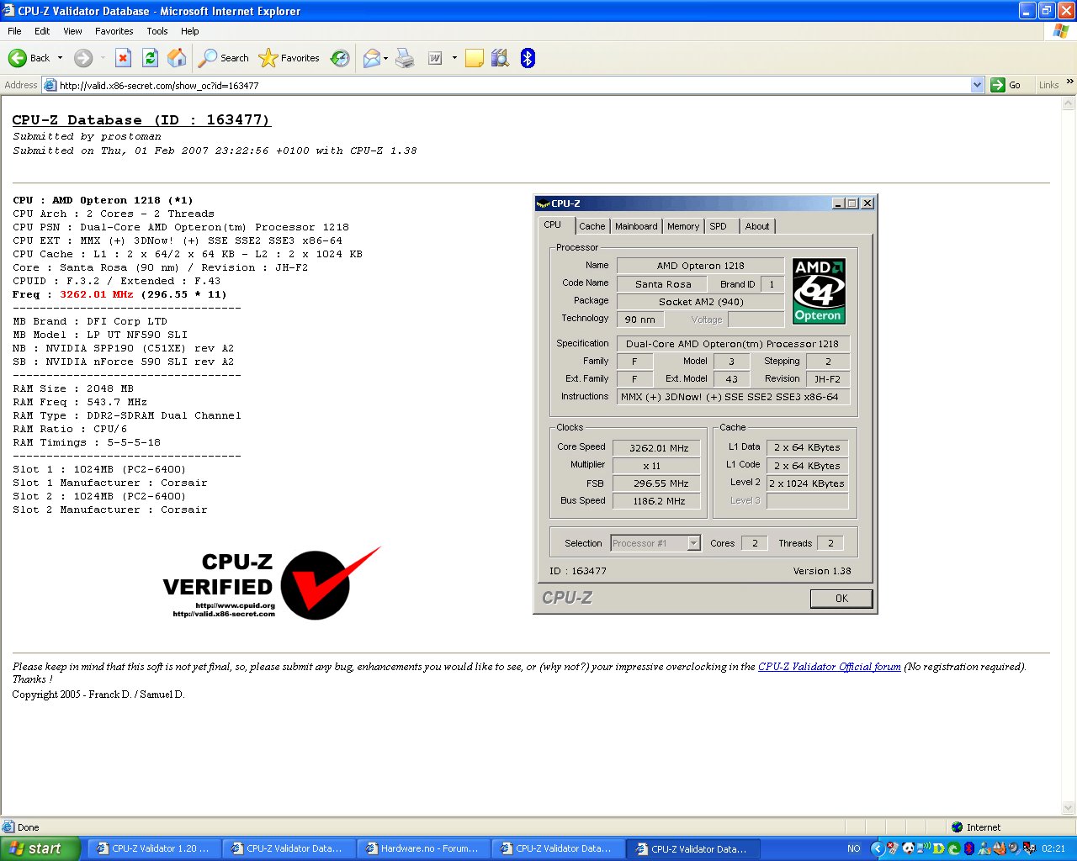Print the page with the printer icon
The height and width of the screenshot is (861, 1077).
[405, 58]
